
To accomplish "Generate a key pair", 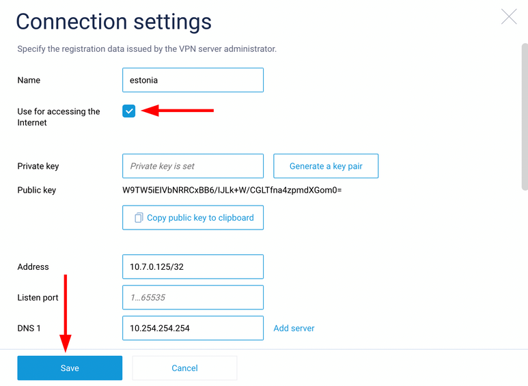I will click(x=326, y=166).
